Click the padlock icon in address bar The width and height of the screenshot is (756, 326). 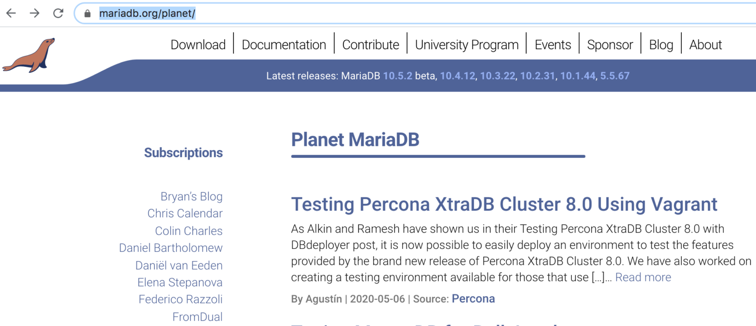tap(87, 14)
